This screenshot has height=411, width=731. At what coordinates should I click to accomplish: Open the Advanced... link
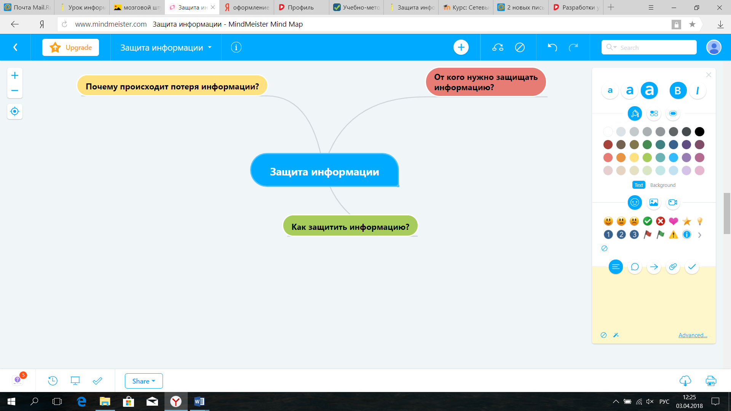click(x=693, y=335)
